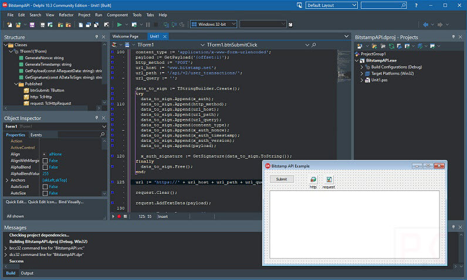
Task: Pin the Structure panel
Action: pyautogui.click(x=97, y=37)
